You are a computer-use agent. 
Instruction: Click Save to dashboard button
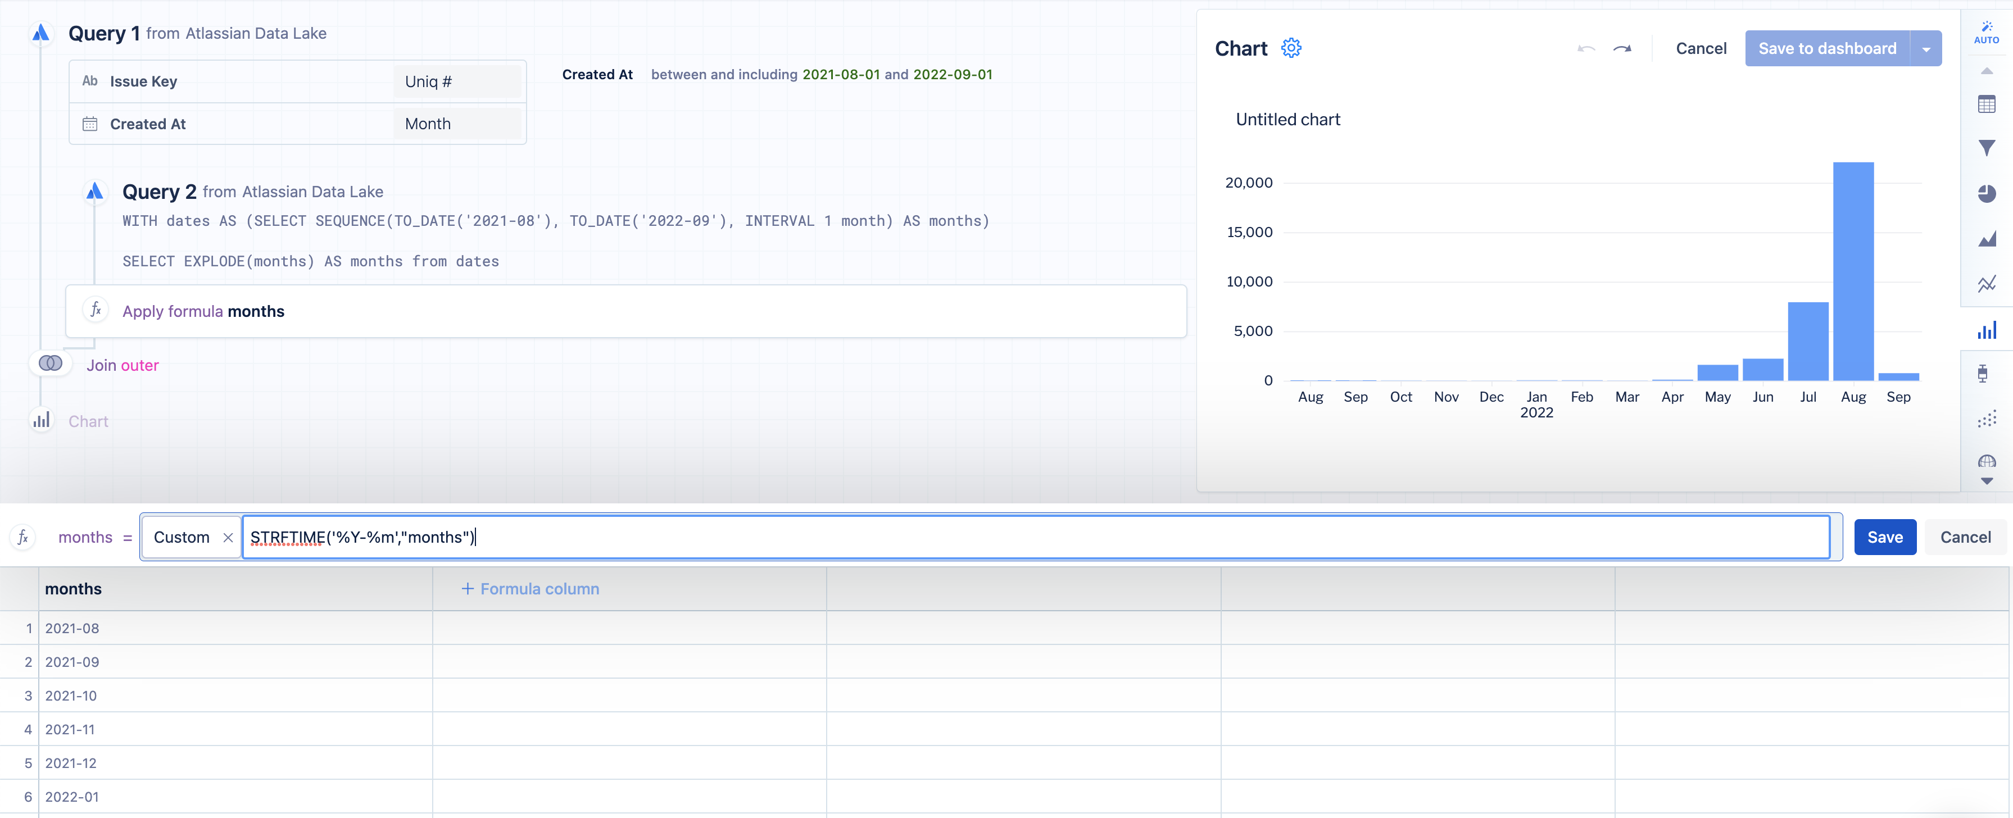coord(1826,48)
